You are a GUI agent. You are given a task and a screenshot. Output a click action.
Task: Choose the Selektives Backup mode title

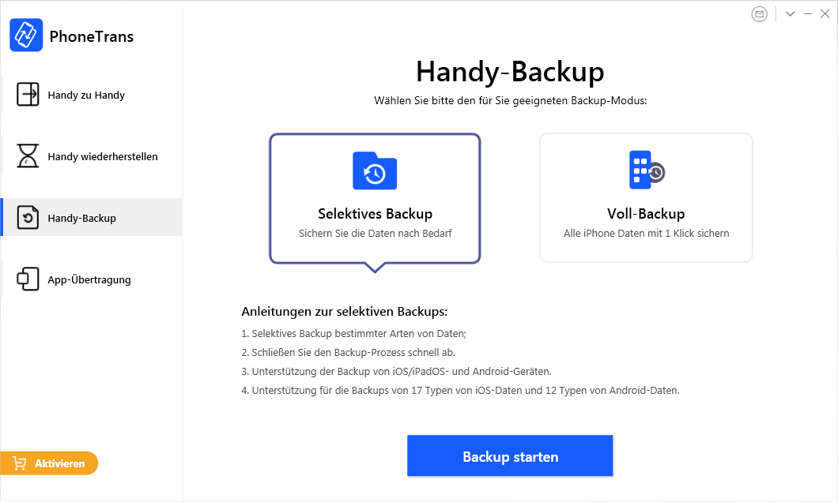tap(375, 214)
